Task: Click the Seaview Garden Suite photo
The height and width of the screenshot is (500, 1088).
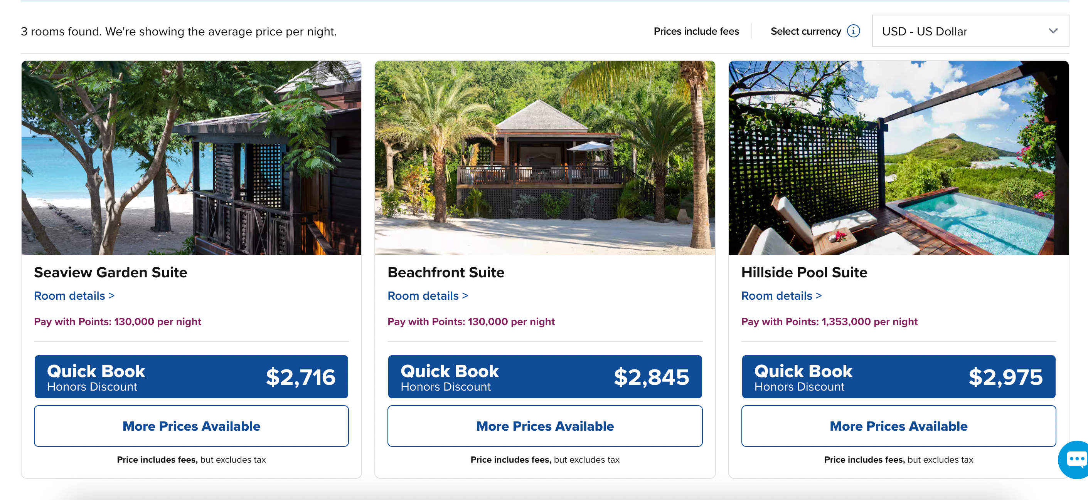Action: (191, 158)
